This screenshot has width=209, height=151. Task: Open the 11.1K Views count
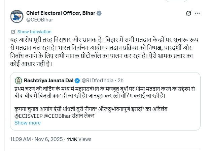[79, 139]
